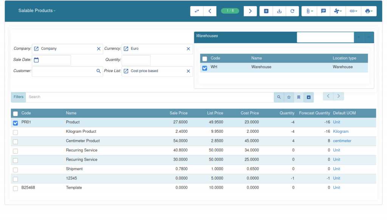Click the save record icon in toolbar
387x220 pixels.
279,11
